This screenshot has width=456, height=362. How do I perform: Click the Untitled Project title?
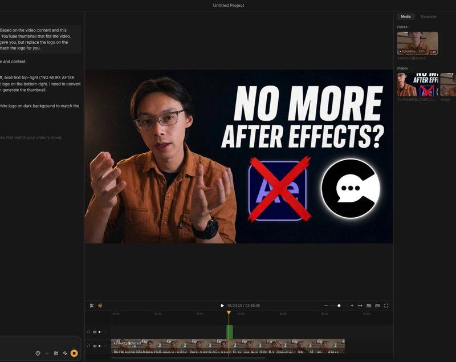click(229, 5)
